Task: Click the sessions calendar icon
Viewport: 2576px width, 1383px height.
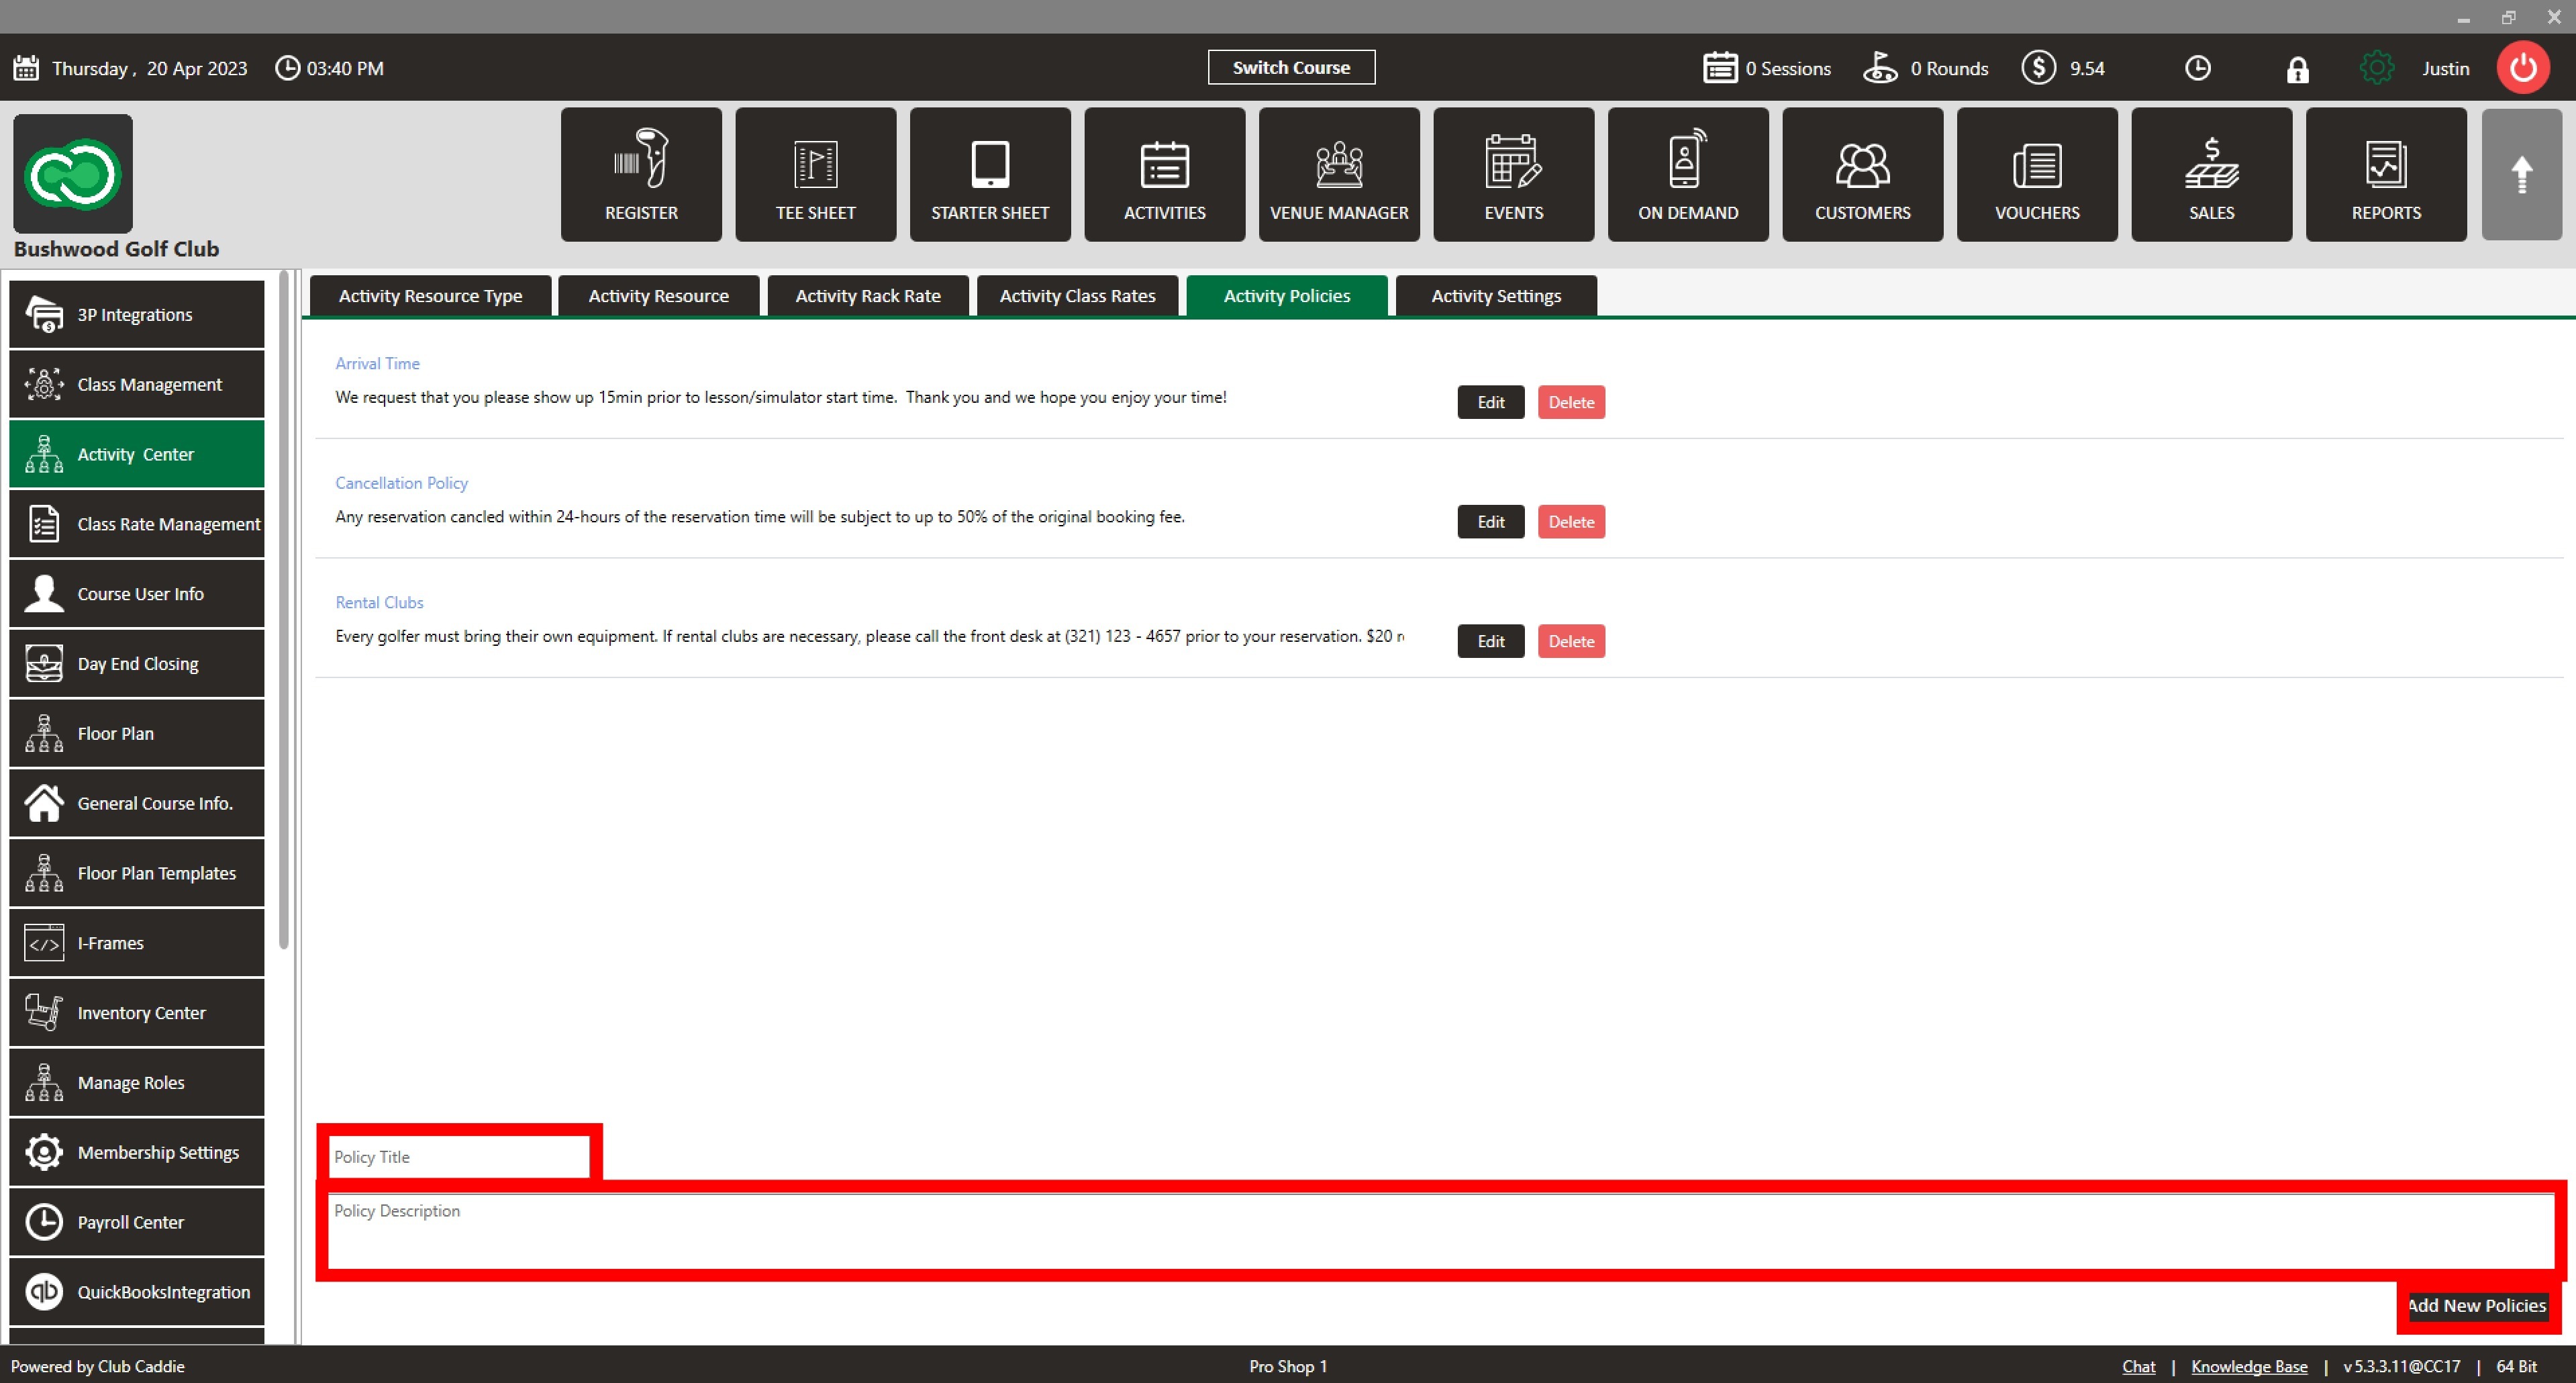Action: pos(1720,68)
